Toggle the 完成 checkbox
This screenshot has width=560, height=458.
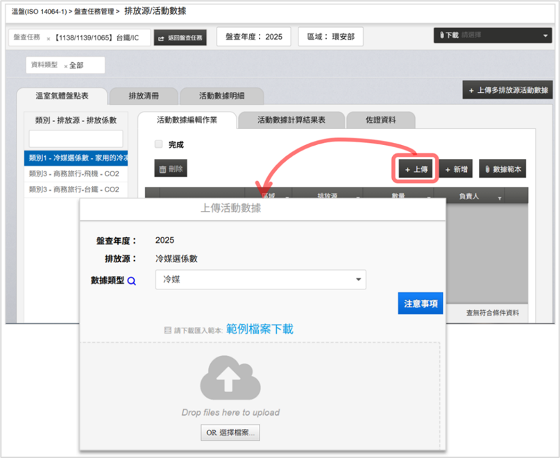[x=158, y=144]
